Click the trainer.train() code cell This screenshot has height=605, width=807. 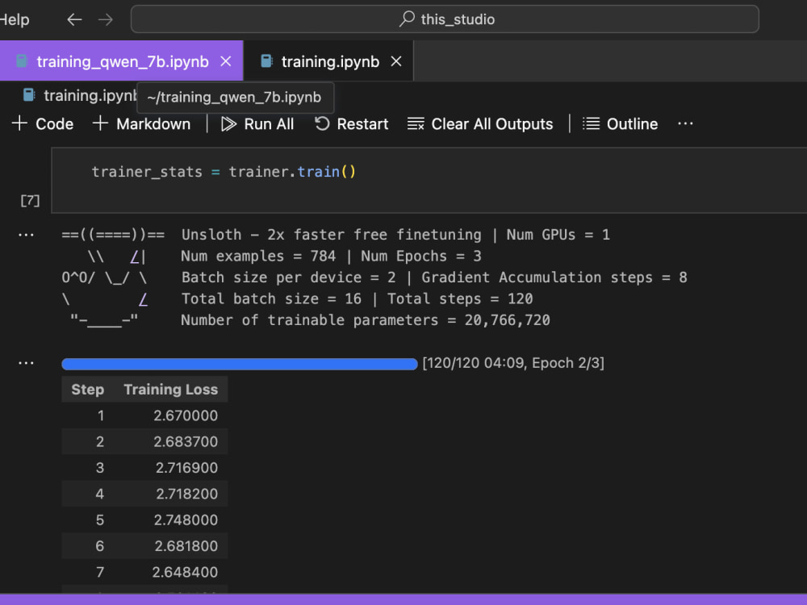[x=429, y=180]
